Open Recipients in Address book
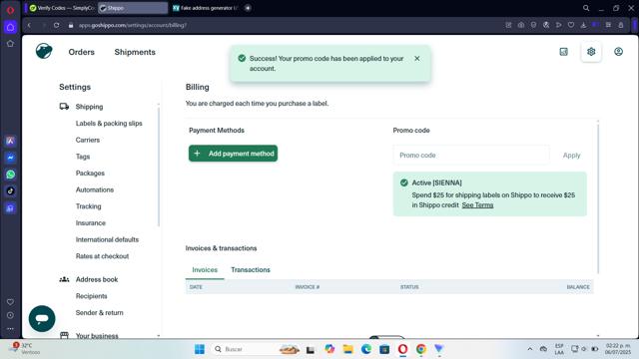Image resolution: width=639 pixels, height=359 pixels. 91,296
